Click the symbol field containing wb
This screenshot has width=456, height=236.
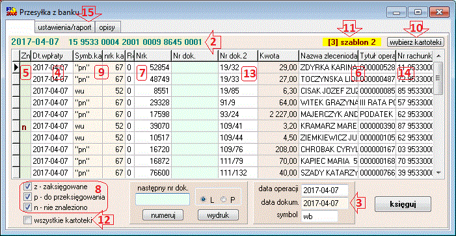(x=319, y=216)
